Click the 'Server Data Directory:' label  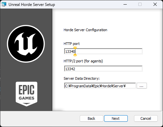pos(81,78)
